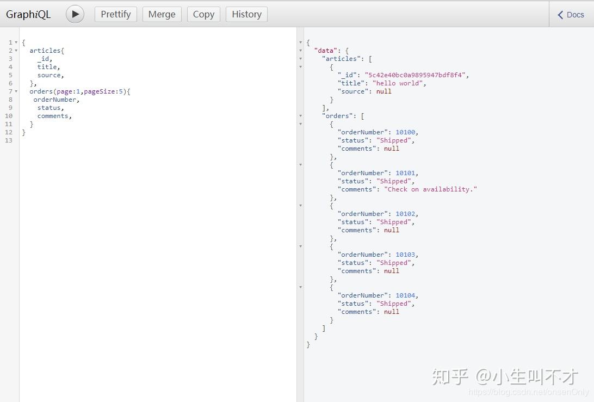594x402 pixels.
Task: Fold the data object in the results pane
Action: 300,51
